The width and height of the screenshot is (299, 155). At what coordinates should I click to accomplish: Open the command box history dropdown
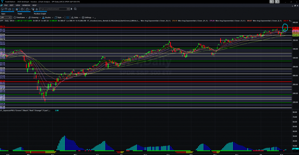68,9
